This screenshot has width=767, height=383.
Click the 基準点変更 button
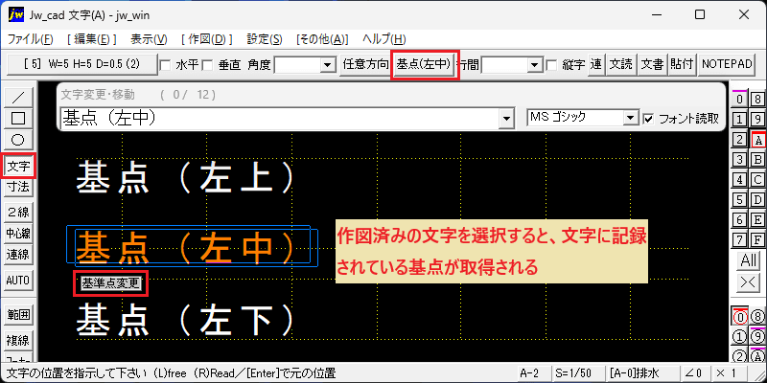coord(111,283)
